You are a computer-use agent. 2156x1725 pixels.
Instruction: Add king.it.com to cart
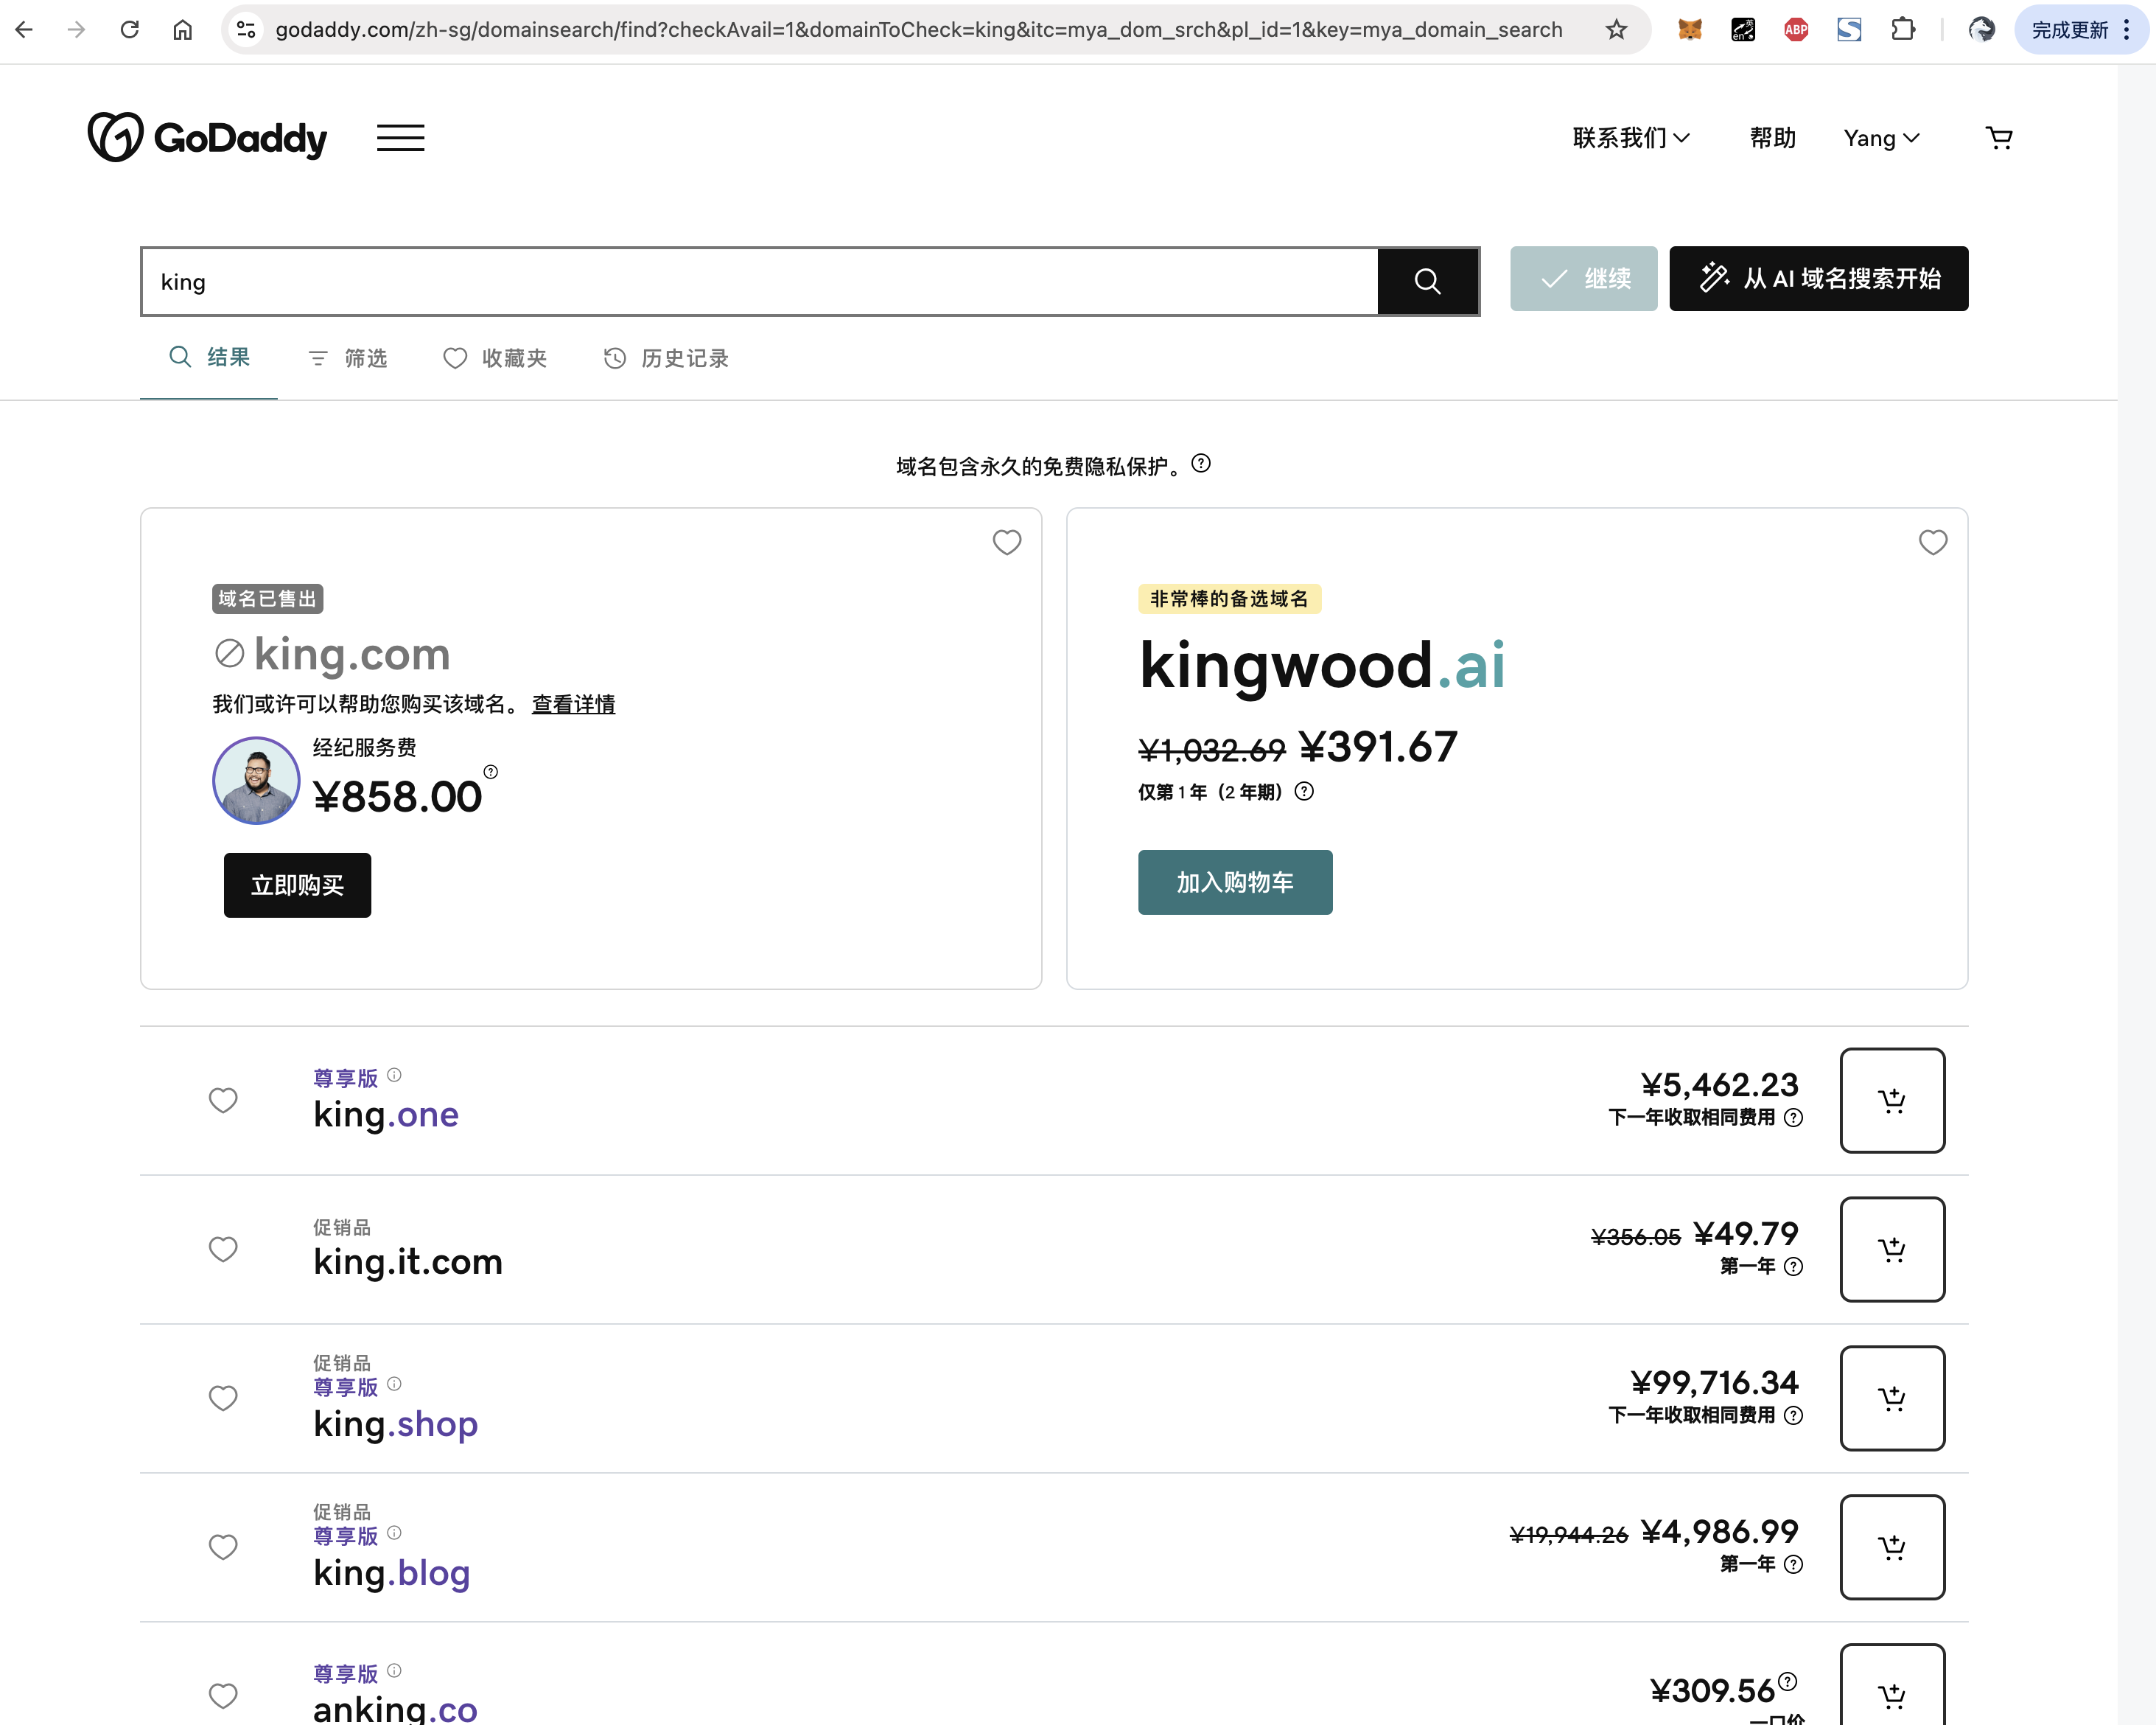[x=1891, y=1249]
